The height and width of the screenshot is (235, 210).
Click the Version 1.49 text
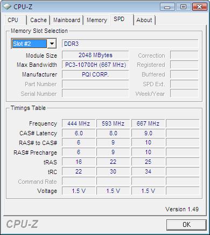182,209
